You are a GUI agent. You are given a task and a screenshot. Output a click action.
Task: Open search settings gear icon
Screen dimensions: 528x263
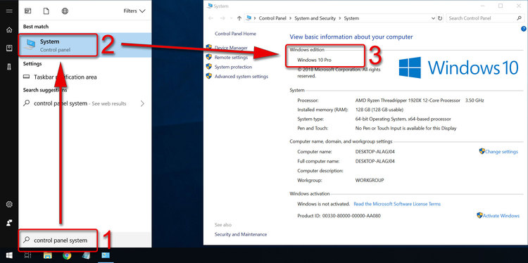9,204
